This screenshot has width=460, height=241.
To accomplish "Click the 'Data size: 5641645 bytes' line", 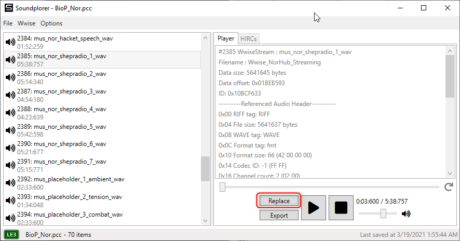I will (x=252, y=73).
